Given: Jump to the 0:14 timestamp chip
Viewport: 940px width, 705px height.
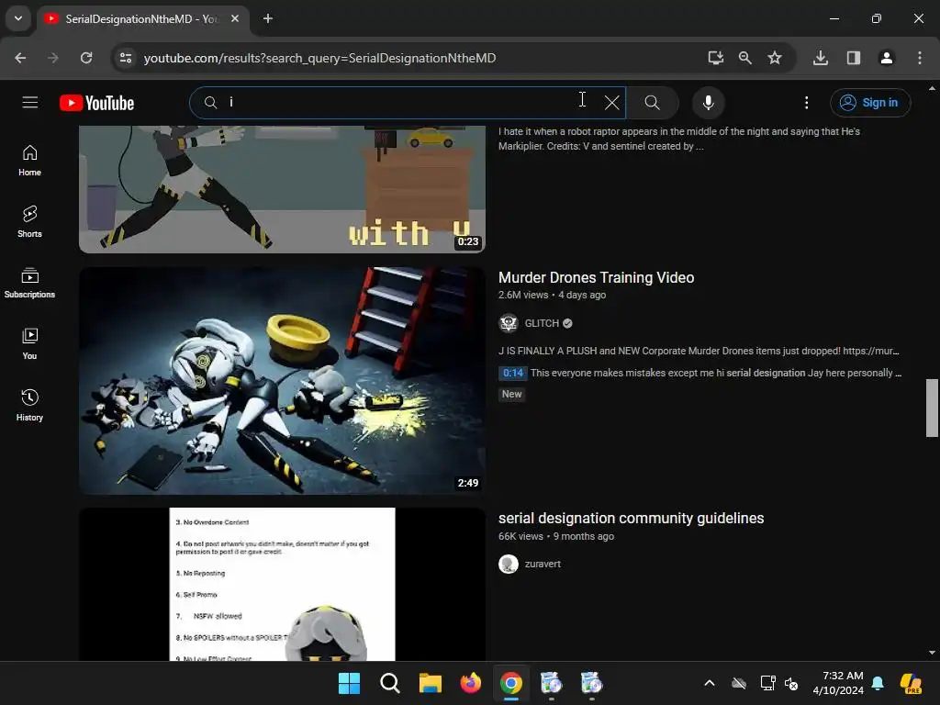Looking at the screenshot, I should pos(512,373).
